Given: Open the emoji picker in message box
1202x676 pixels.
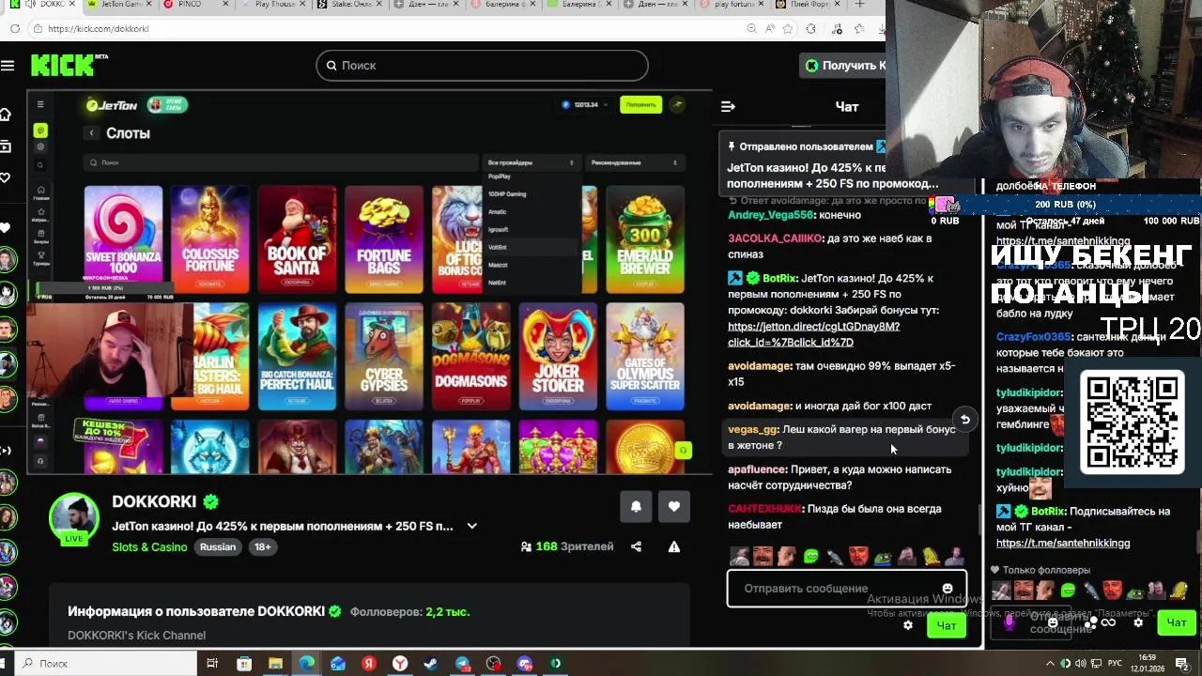Looking at the screenshot, I should [948, 589].
